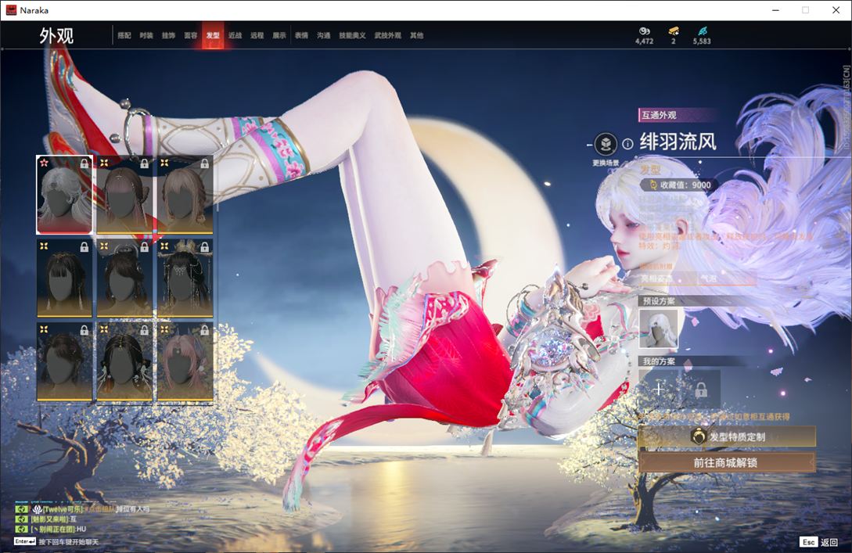Open the 近战 tab
The image size is (852, 553).
(x=235, y=35)
